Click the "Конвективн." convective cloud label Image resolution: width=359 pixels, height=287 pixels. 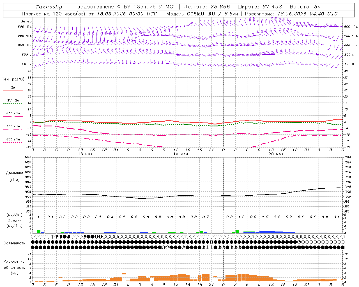15,262
